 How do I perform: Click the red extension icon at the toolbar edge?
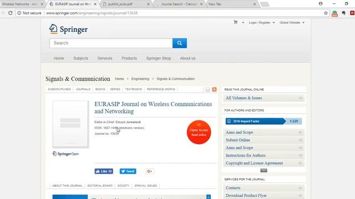[x=352, y=13]
